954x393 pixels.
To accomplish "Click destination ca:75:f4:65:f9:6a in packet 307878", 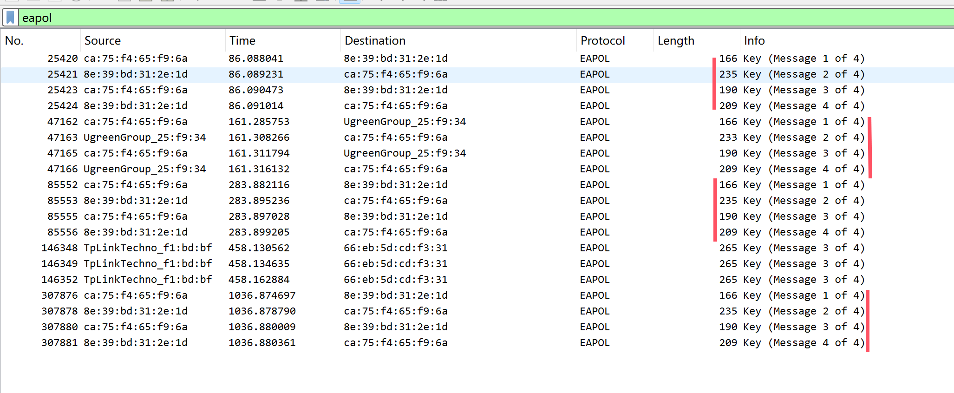I will coord(396,311).
